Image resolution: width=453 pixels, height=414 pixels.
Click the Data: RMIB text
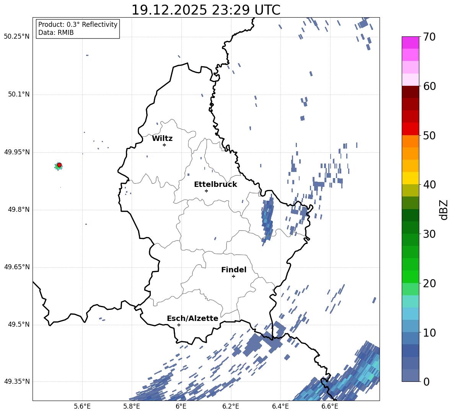(x=56, y=33)
